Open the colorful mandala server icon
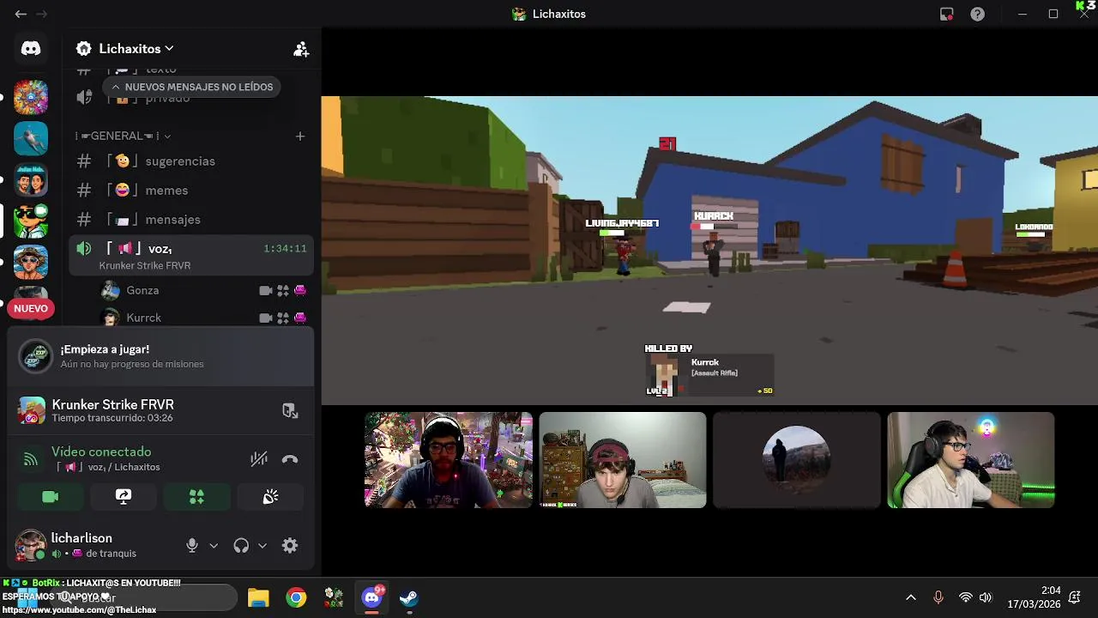This screenshot has height=618, width=1098. click(31, 97)
